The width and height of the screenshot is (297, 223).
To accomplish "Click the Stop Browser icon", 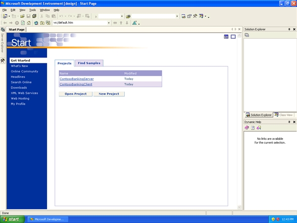I will point(17,23).
